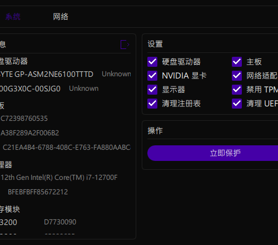
Task: Select processor ID BFEBFBFF85672212
Action: [38, 192]
